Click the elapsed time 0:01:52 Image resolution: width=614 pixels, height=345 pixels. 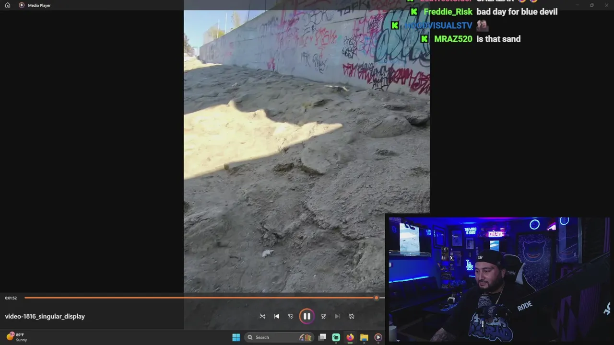click(x=11, y=298)
